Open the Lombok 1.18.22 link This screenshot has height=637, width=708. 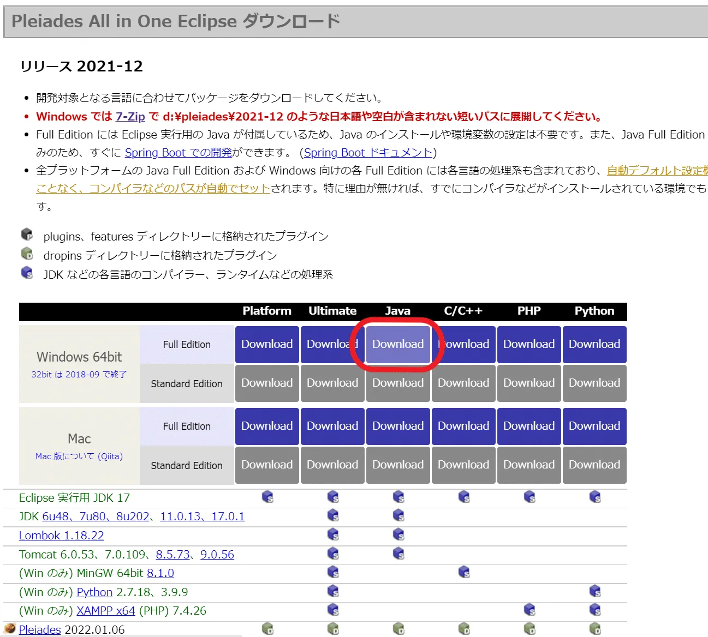(x=61, y=536)
